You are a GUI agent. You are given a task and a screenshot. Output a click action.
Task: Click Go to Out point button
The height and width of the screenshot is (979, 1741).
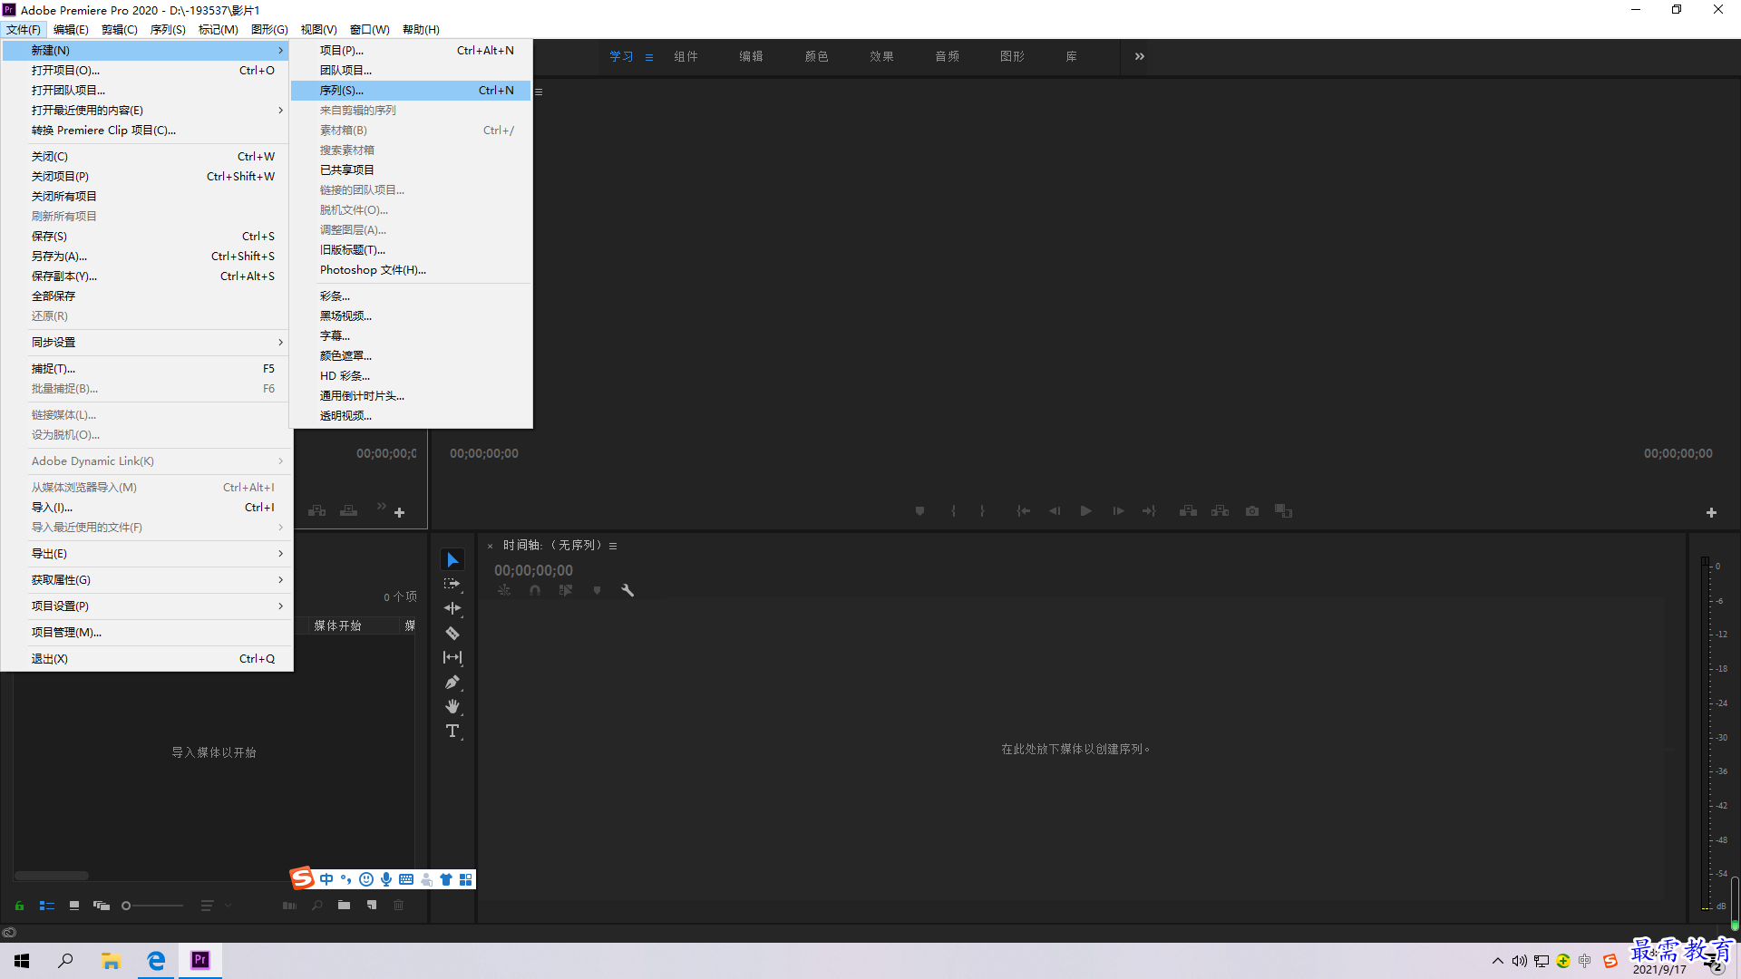(1149, 511)
